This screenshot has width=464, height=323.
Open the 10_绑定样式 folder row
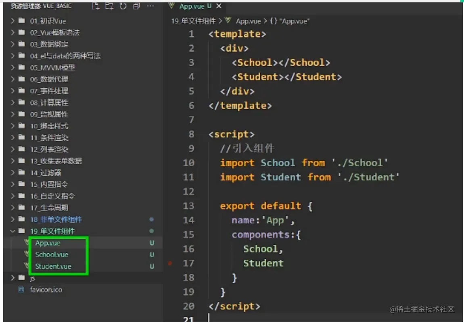(83, 126)
